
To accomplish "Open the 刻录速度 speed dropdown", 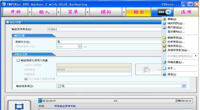I will coord(94,70).
